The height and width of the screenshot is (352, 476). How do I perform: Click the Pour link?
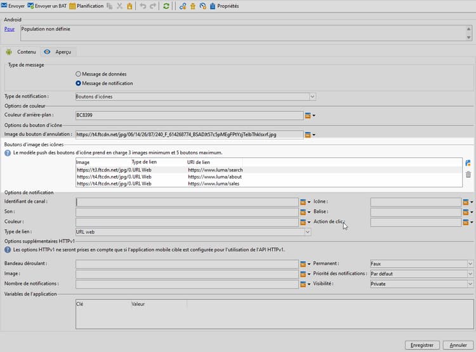10,29
